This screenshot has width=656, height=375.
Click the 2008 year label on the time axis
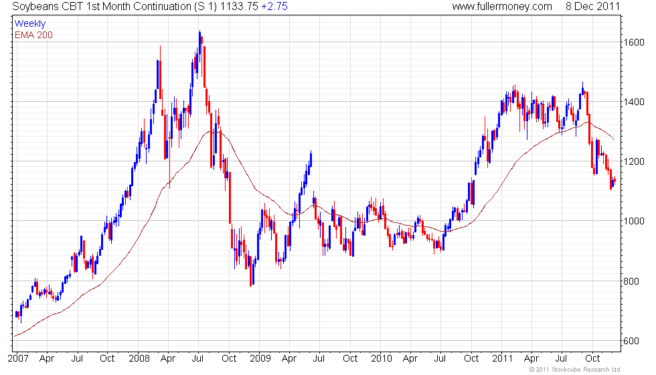click(x=139, y=359)
